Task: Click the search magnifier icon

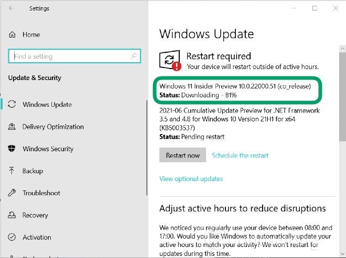Action: pyautogui.click(x=134, y=56)
